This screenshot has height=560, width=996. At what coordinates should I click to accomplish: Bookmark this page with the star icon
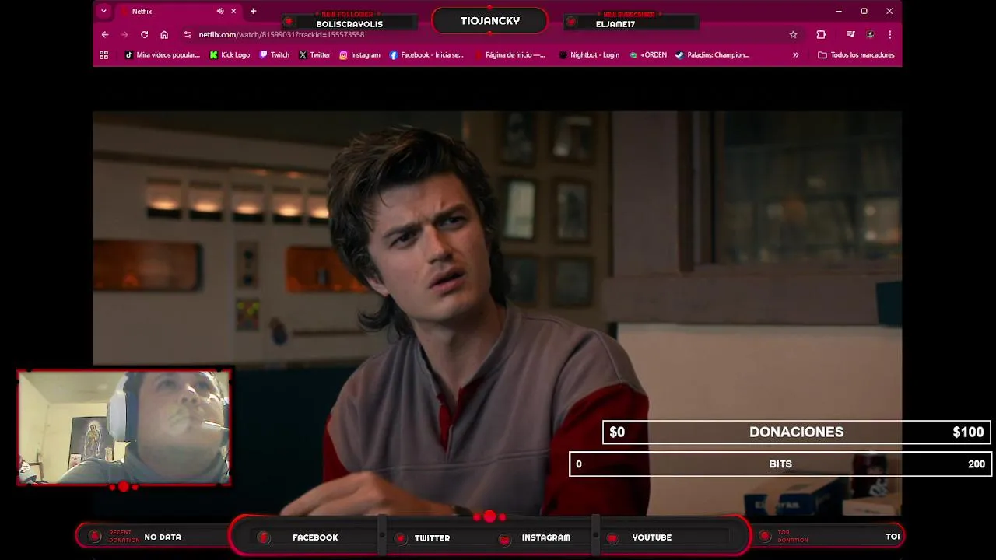793,34
